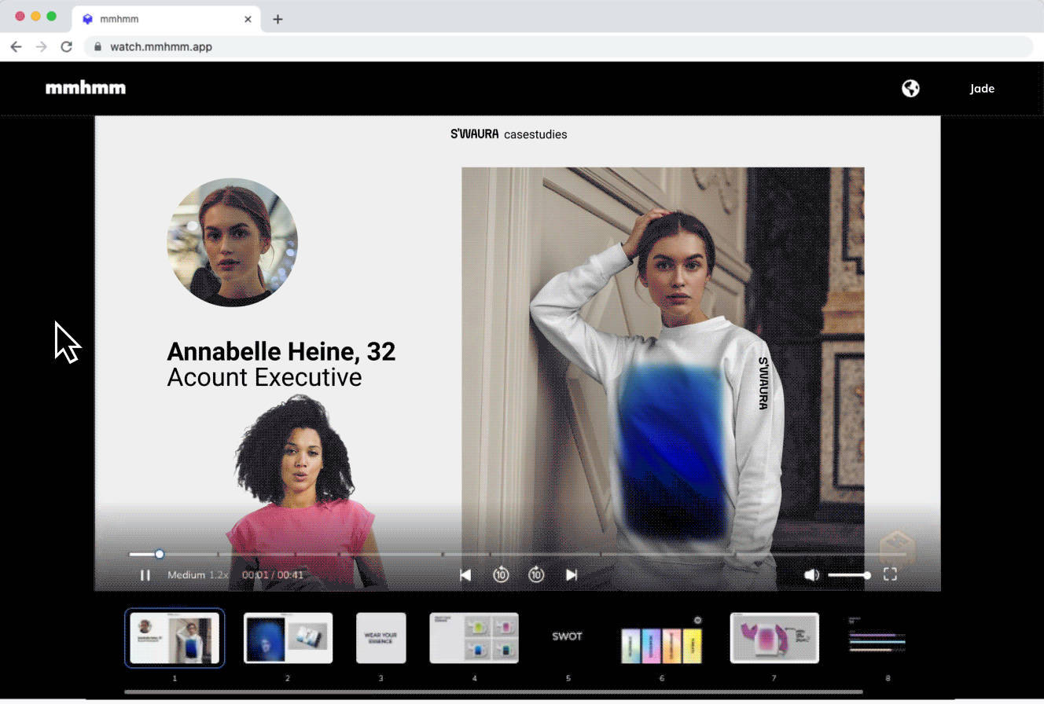Select slide 5 labeled SWOT
This screenshot has width=1044, height=704.
[x=567, y=636]
